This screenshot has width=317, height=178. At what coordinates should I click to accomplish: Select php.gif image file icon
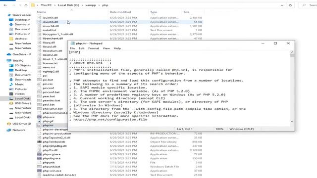[39, 121]
